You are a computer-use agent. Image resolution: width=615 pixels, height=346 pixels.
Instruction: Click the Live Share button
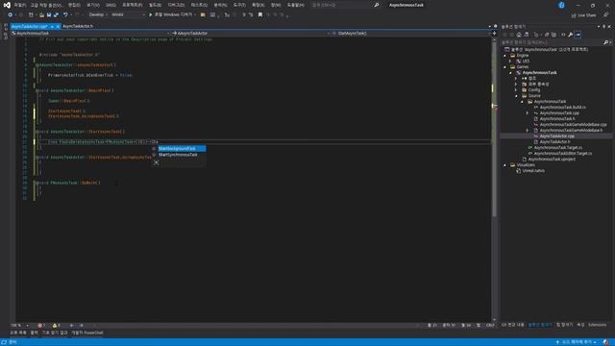pos(583,15)
